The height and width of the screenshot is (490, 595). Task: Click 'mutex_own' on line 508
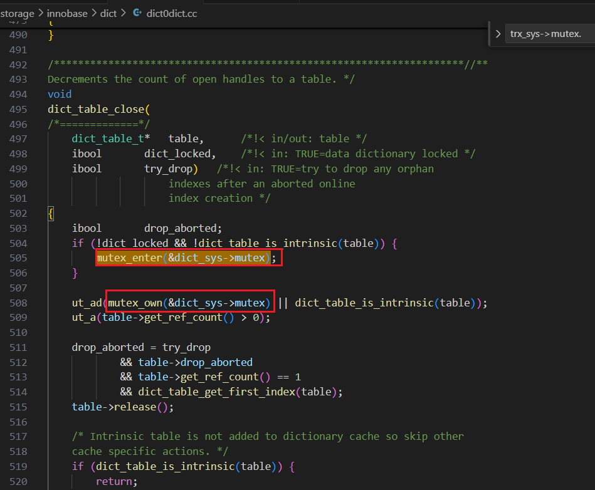pos(135,303)
